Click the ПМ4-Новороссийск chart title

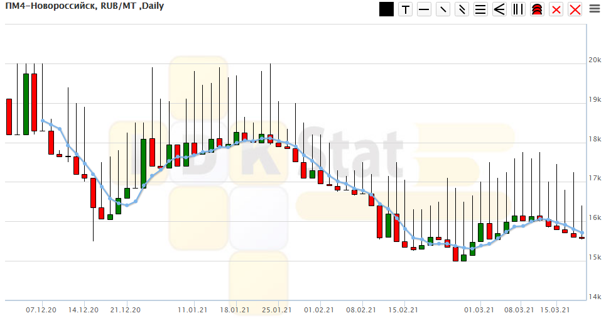tap(83, 7)
